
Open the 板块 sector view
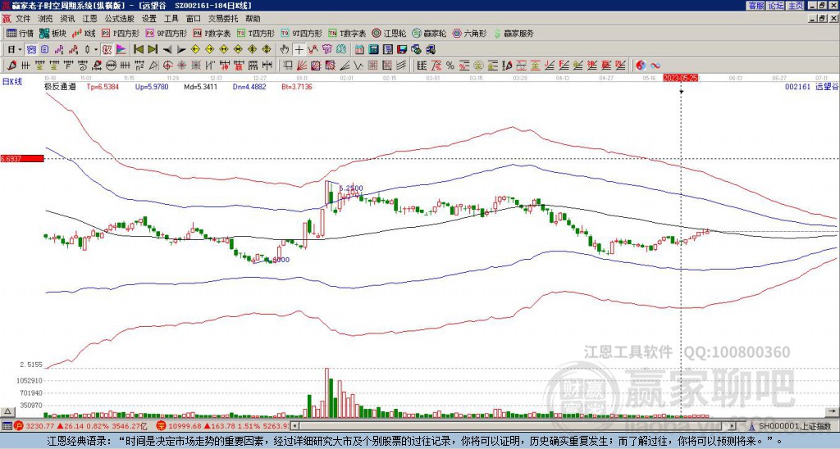[x=53, y=33]
